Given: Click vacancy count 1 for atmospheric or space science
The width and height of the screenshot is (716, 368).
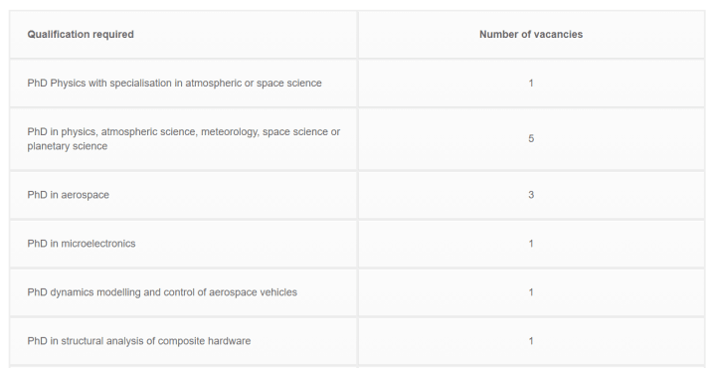Looking at the screenshot, I should (x=531, y=84).
